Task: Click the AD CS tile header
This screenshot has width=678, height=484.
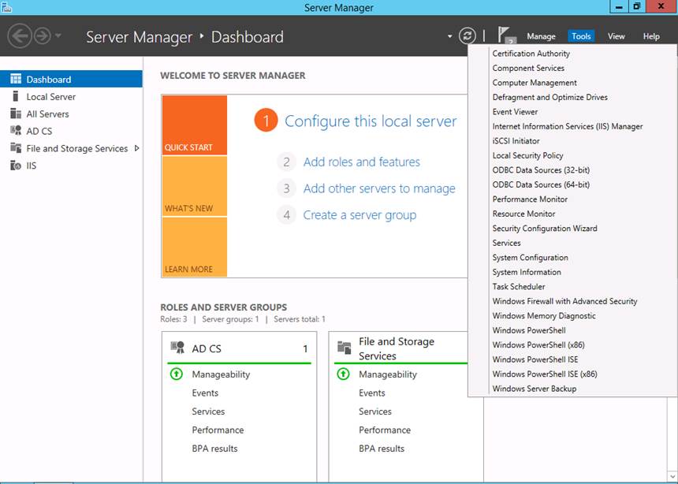Action: (207, 348)
